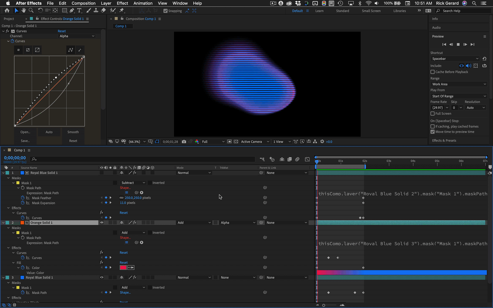Toggle Include video eye in Preview
The height and width of the screenshot is (308, 493).
tap(462, 66)
